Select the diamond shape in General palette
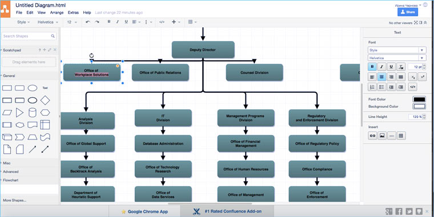 coord(45,100)
